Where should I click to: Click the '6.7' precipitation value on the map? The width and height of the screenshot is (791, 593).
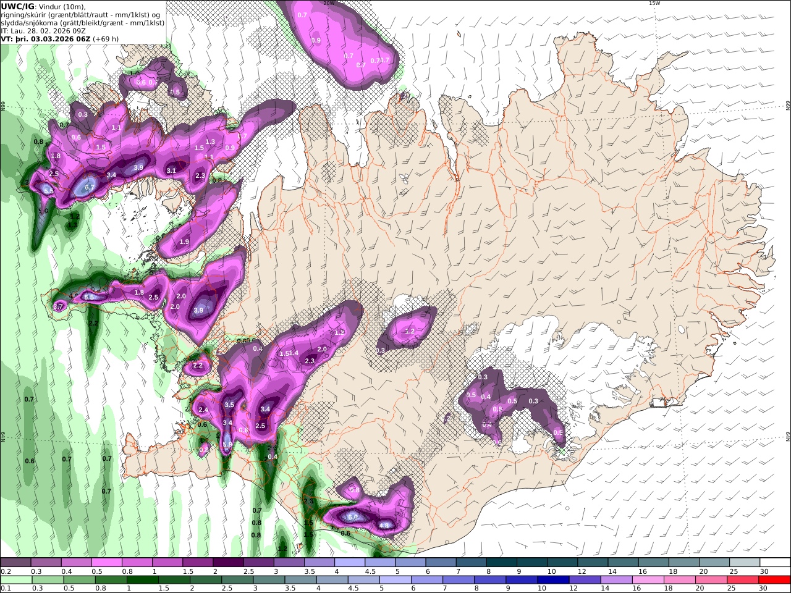pos(90,187)
